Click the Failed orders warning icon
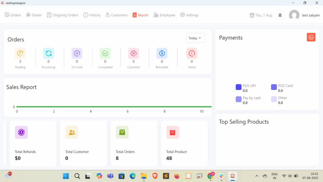The image size is (323, 182). point(192,53)
